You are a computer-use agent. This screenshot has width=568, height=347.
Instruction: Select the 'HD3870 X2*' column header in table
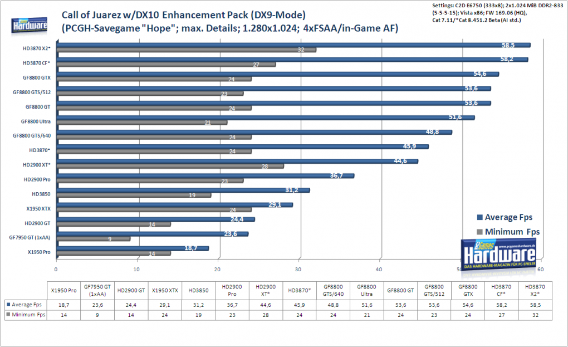click(535, 290)
